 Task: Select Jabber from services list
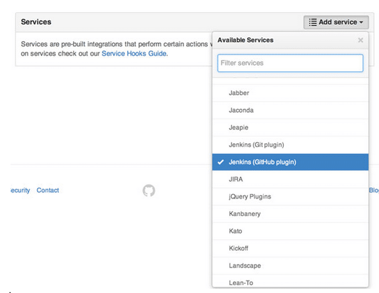tap(290, 93)
